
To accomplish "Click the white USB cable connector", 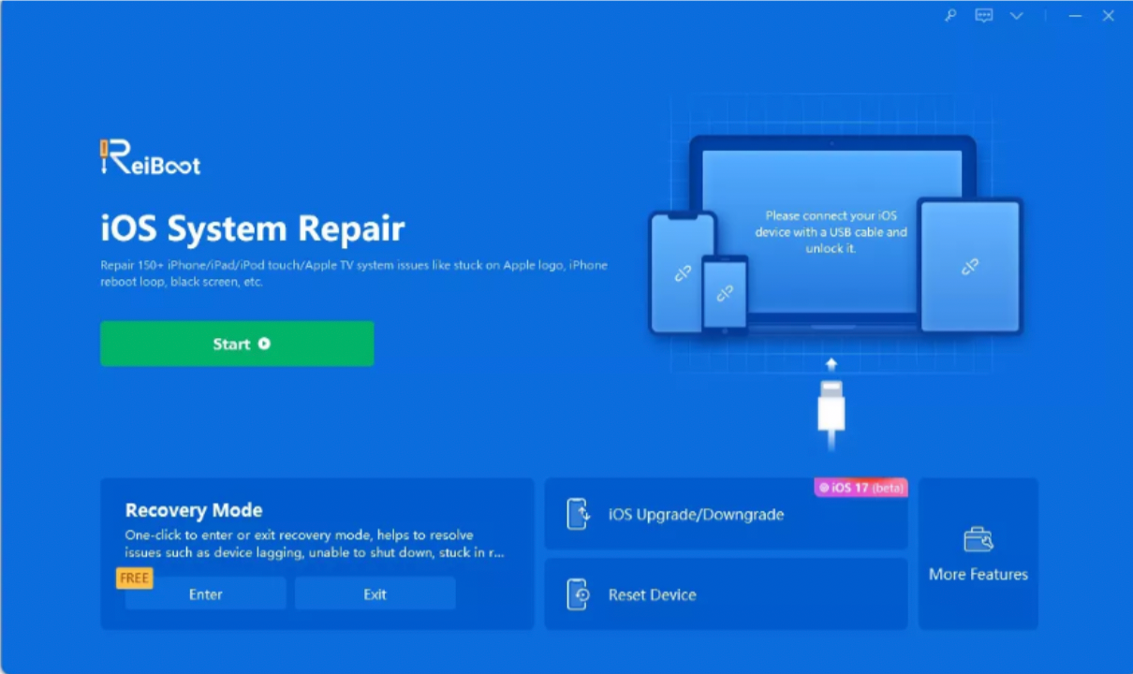I will 831,406.
